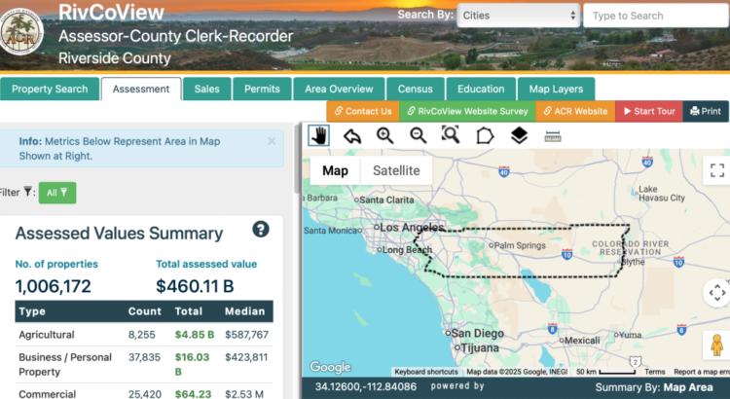Switch map to Satellite view
The width and height of the screenshot is (730, 399).
(396, 170)
